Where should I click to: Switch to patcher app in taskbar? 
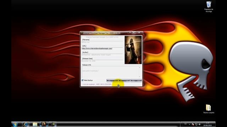pos(44,124)
